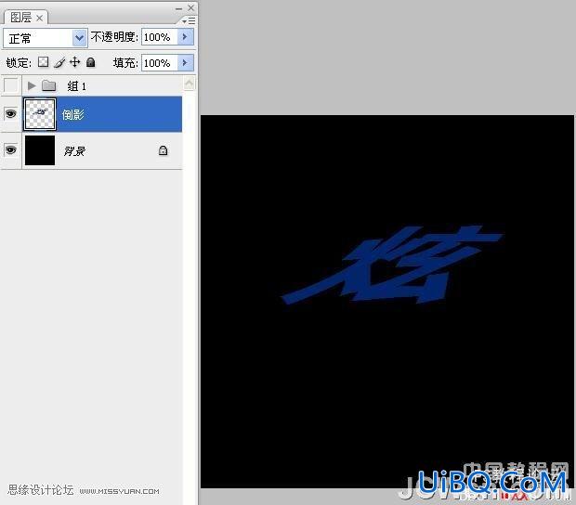Open the layers panel options menu
The width and height of the screenshot is (576, 505).
(x=189, y=21)
